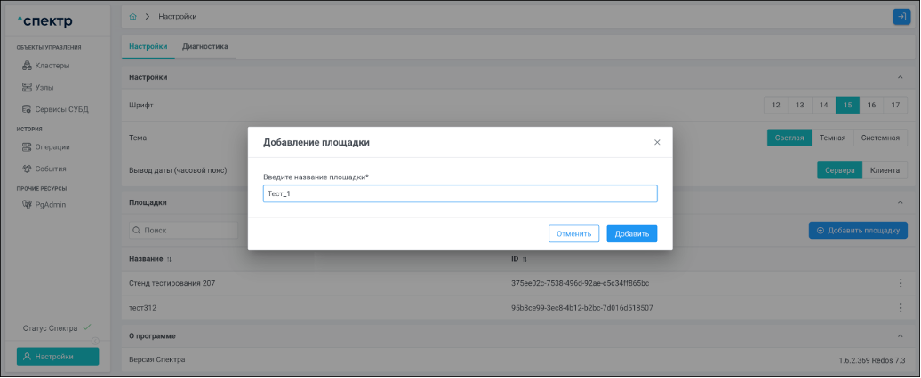Open actions menu for Стенд тестирования 207
Screen dimensions: 921x378
pos(900,283)
